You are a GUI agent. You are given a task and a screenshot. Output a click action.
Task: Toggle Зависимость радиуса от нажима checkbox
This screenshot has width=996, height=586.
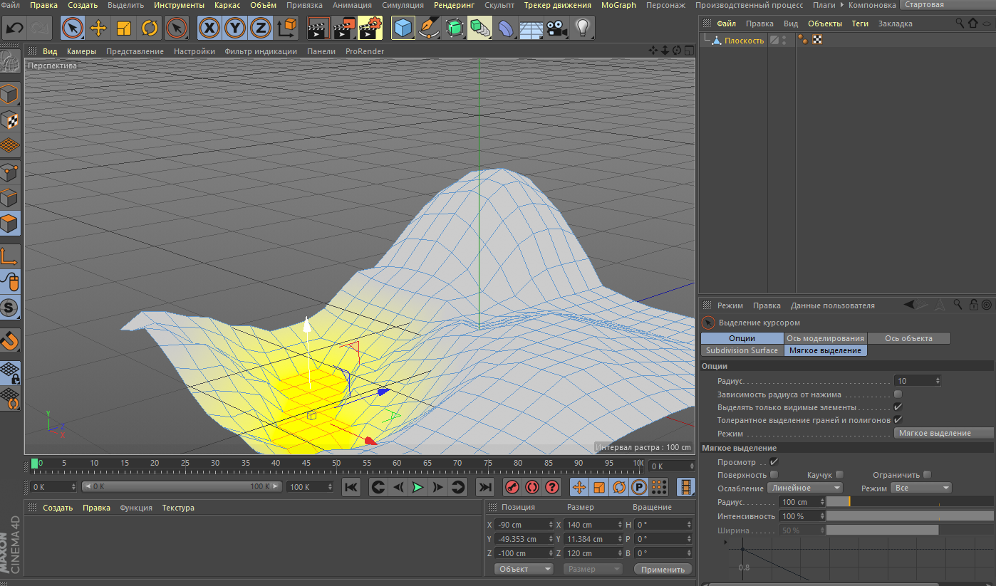coord(898,394)
